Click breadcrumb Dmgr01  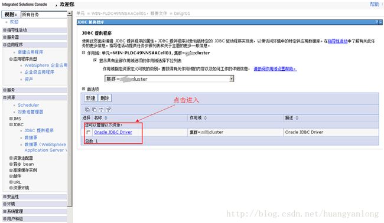pyautogui.click(x=182, y=14)
